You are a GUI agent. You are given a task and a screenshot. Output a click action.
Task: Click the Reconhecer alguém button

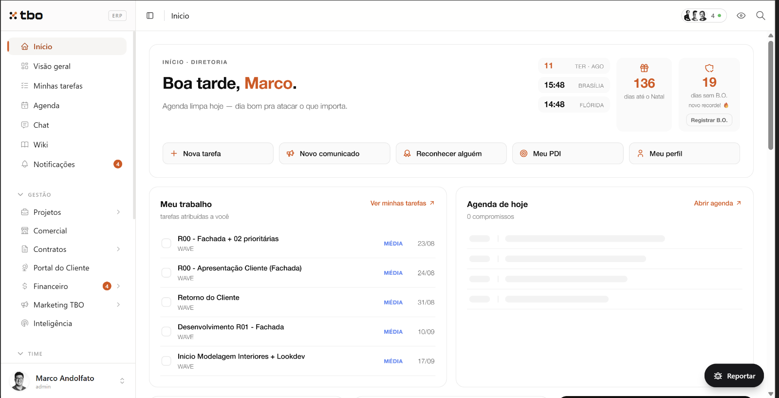coord(451,153)
